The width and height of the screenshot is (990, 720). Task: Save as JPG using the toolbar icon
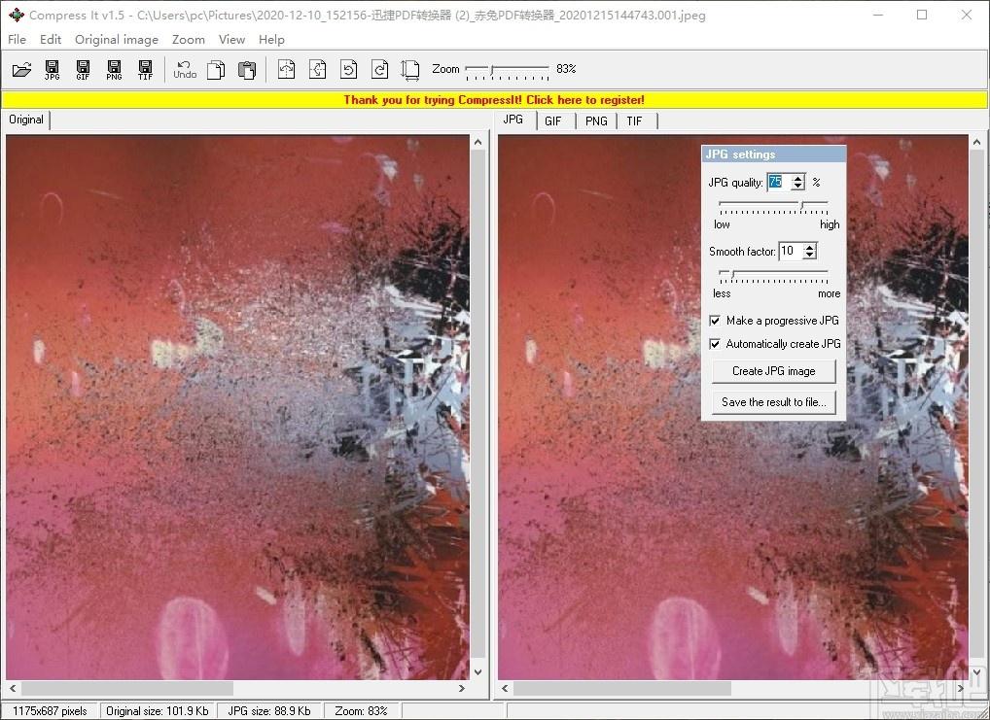coord(52,69)
